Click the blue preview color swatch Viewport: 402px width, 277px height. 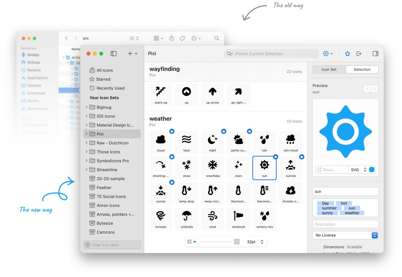372,170
